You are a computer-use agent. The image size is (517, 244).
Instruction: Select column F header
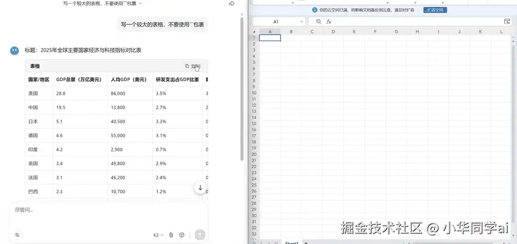[x=375, y=32]
